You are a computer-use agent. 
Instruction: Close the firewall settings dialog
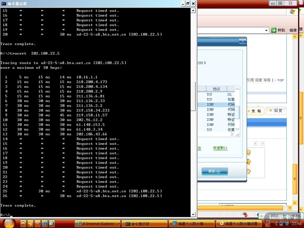click(243, 41)
